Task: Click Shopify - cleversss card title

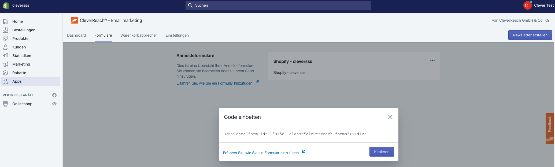Action: click(x=293, y=61)
